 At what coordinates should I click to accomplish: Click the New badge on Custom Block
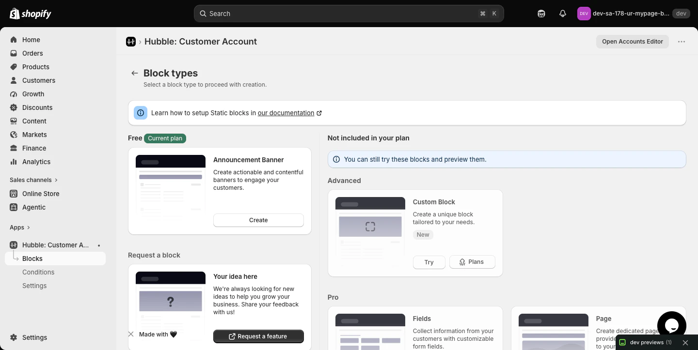(x=423, y=235)
